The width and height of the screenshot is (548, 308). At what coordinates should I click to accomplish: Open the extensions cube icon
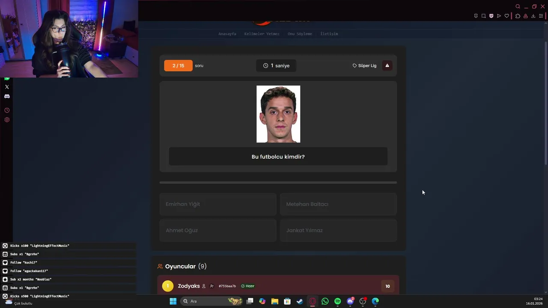tap(518, 16)
